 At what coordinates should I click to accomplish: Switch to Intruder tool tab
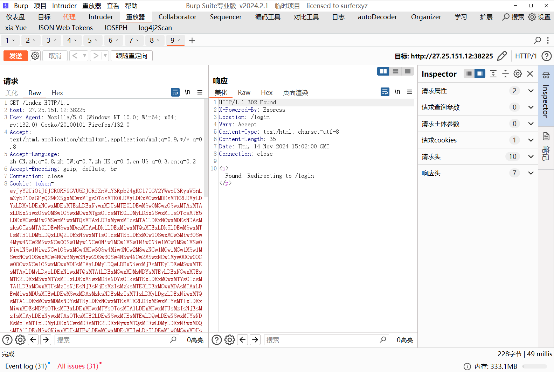pos(101,17)
